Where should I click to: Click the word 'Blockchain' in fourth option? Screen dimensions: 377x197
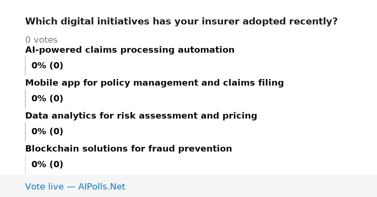coord(52,149)
